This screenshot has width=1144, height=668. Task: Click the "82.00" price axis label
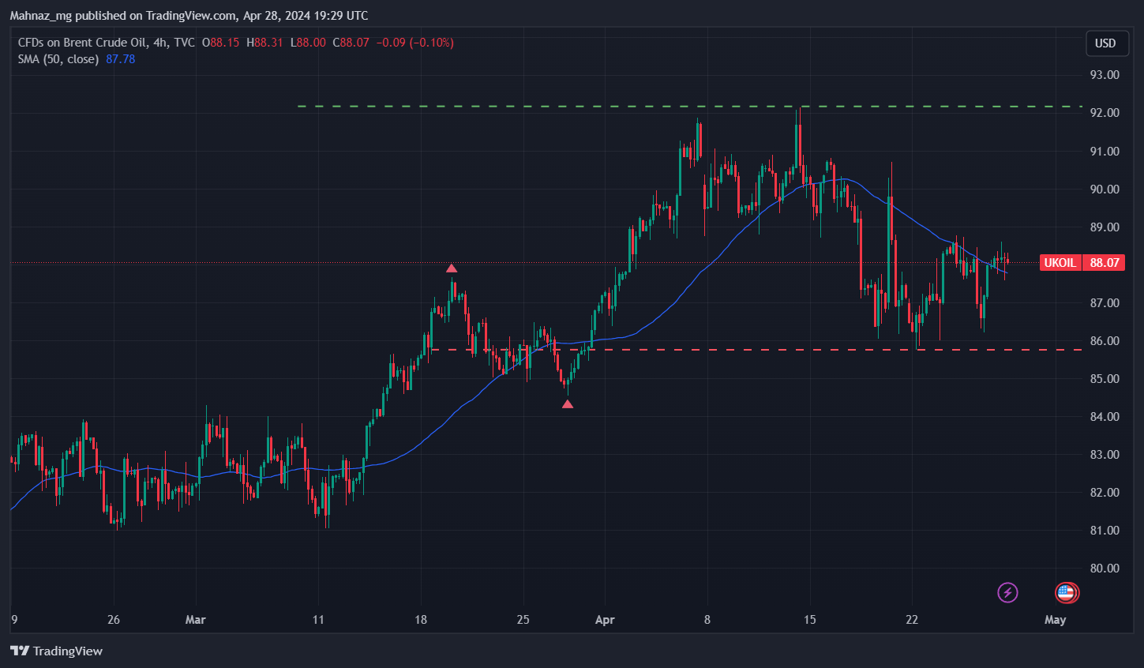(x=1105, y=493)
